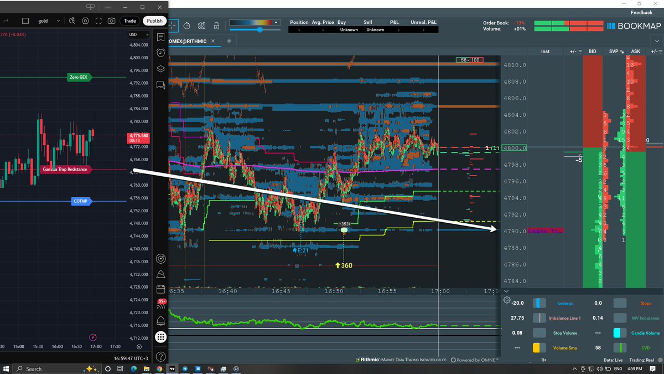This screenshot has width=664, height=374.
Task: Click the Bookmap padlock icon
Action: pos(216,25)
